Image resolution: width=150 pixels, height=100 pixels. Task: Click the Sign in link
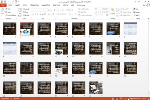click(x=144, y=5)
